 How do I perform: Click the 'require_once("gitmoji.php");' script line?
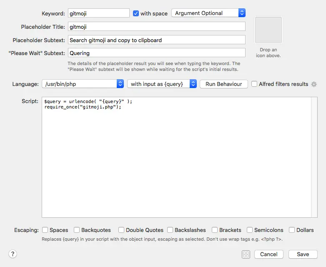[x=83, y=107]
